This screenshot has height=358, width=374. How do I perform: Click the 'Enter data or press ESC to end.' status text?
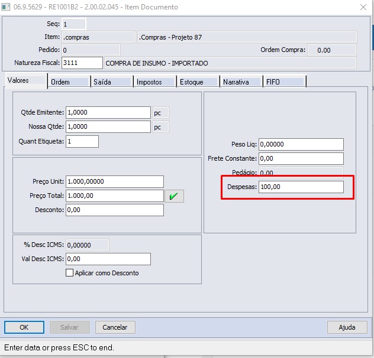[x=59, y=348]
